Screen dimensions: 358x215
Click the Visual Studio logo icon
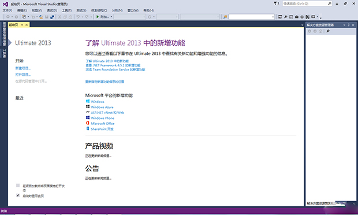(5, 4)
